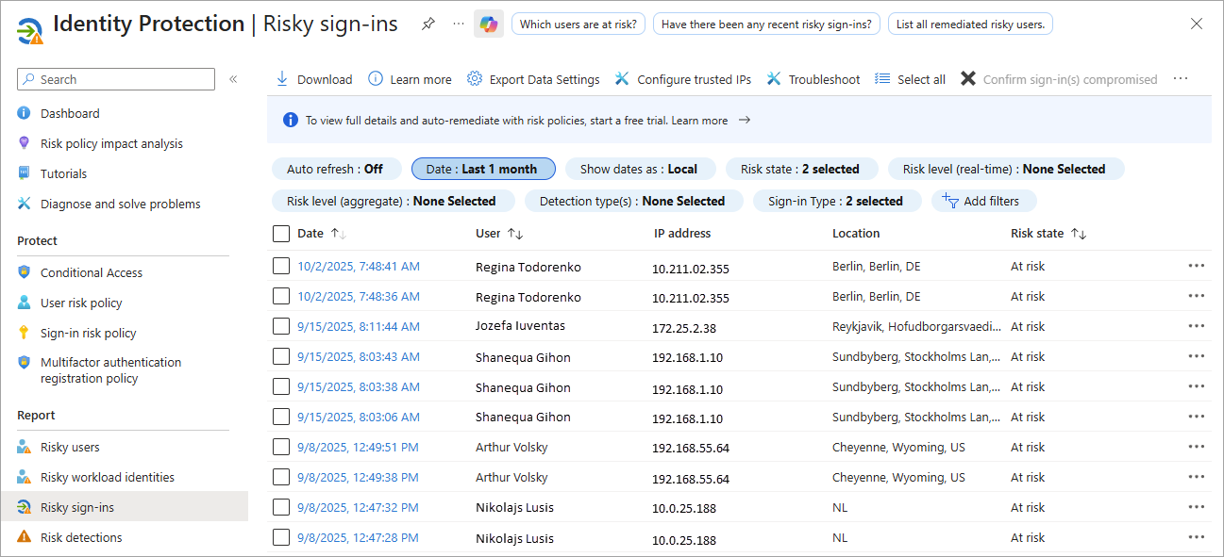
Task: Open Risky users in the sidebar
Action: (70, 447)
